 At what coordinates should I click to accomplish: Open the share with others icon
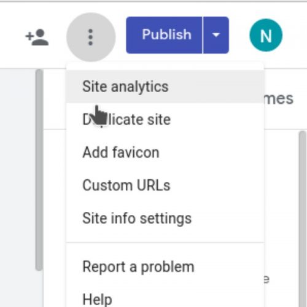(x=37, y=37)
